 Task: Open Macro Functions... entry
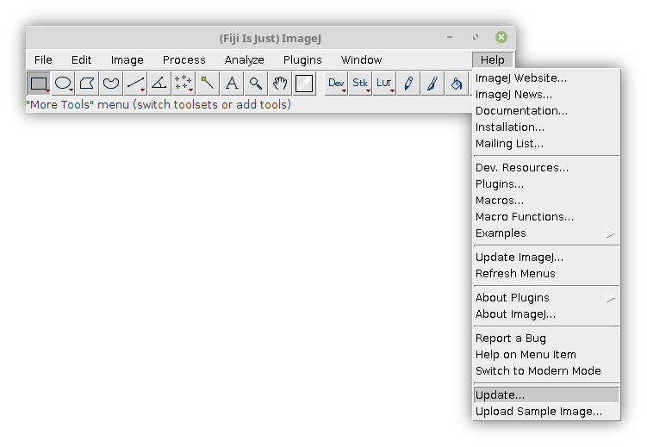(x=546, y=216)
